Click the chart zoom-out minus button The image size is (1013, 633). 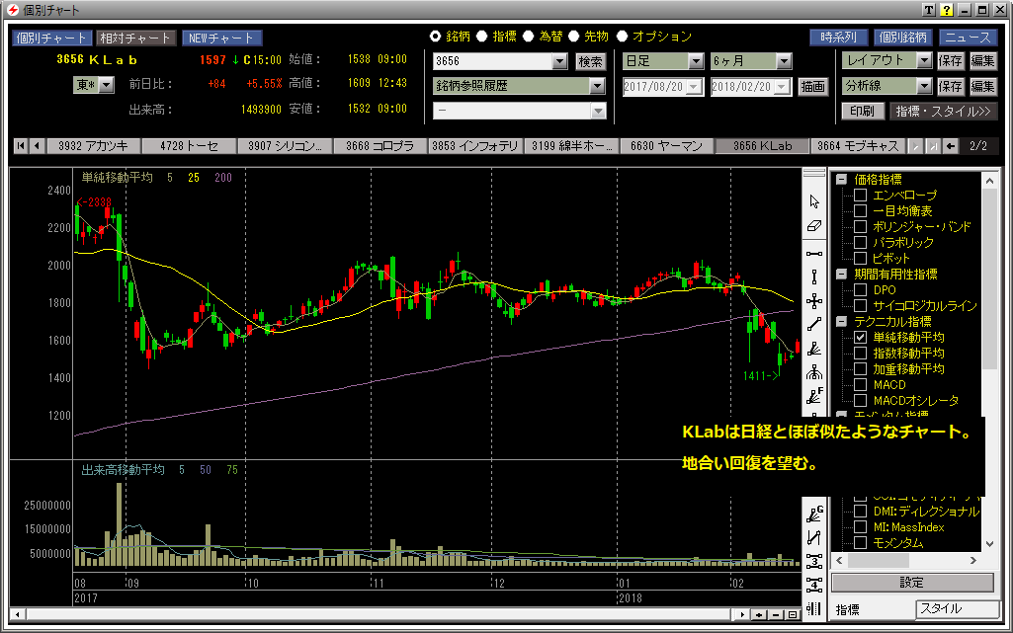(x=776, y=614)
